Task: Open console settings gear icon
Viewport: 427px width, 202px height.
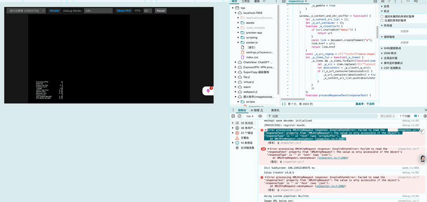Action: point(425,116)
